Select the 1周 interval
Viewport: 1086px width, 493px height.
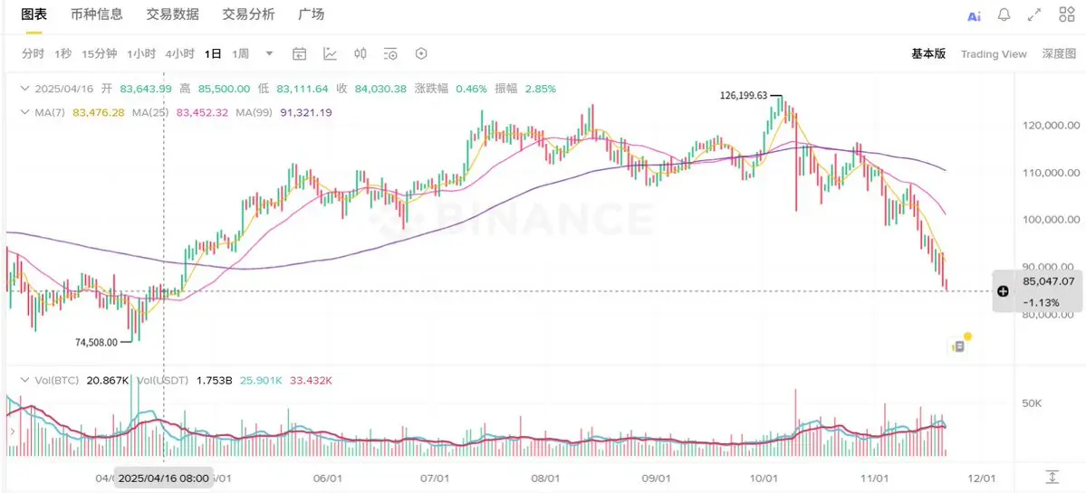[240, 54]
